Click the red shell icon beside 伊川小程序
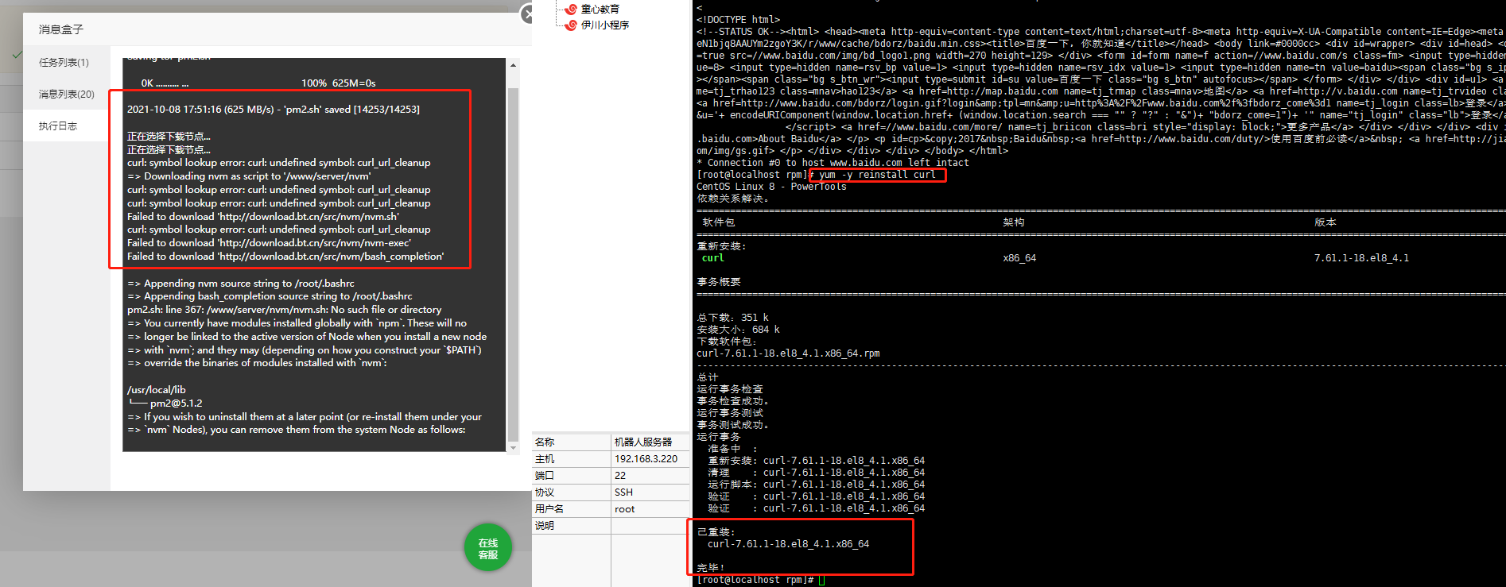The image size is (1506, 587). [x=570, y=25]
